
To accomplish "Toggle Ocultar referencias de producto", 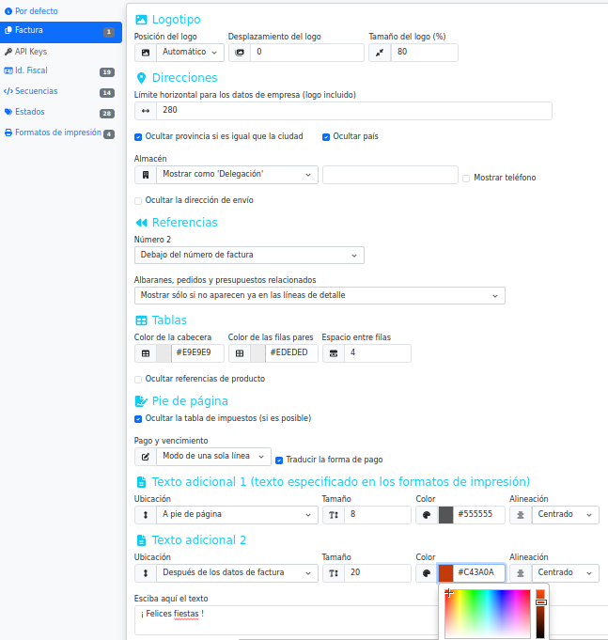I will click(138, 379).
